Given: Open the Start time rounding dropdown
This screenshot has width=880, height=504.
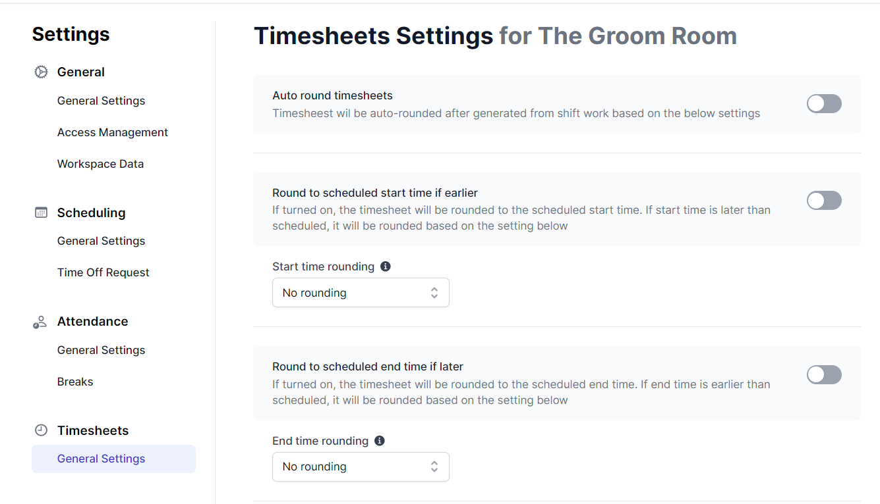Looking at the screenshot, I should click(x=361, y=292).
